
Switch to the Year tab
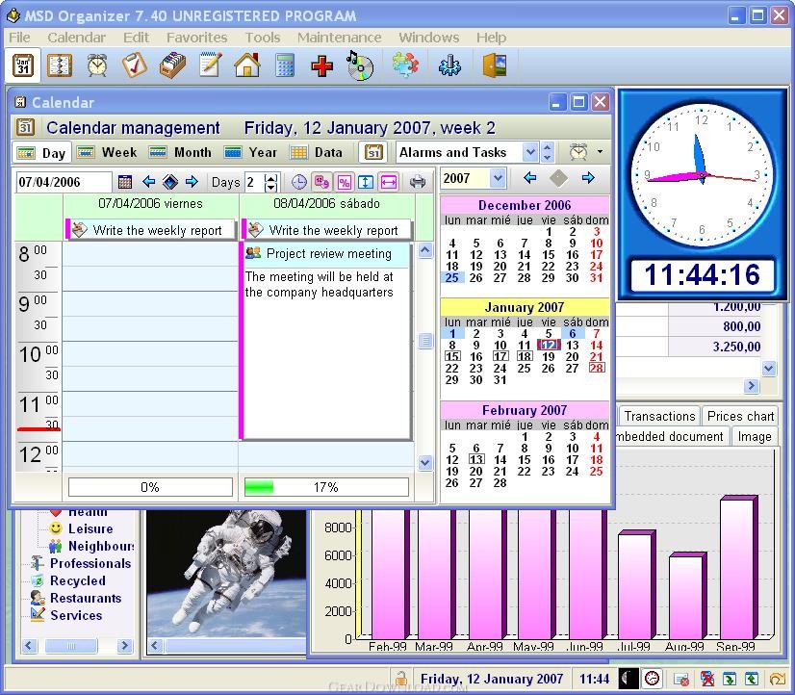pos(250,153)
